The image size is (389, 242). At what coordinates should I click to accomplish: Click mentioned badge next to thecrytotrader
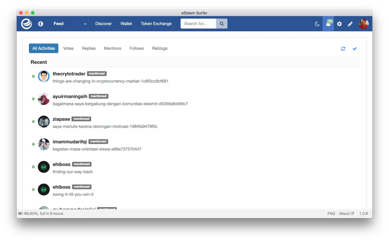click(x=97, y=74)
